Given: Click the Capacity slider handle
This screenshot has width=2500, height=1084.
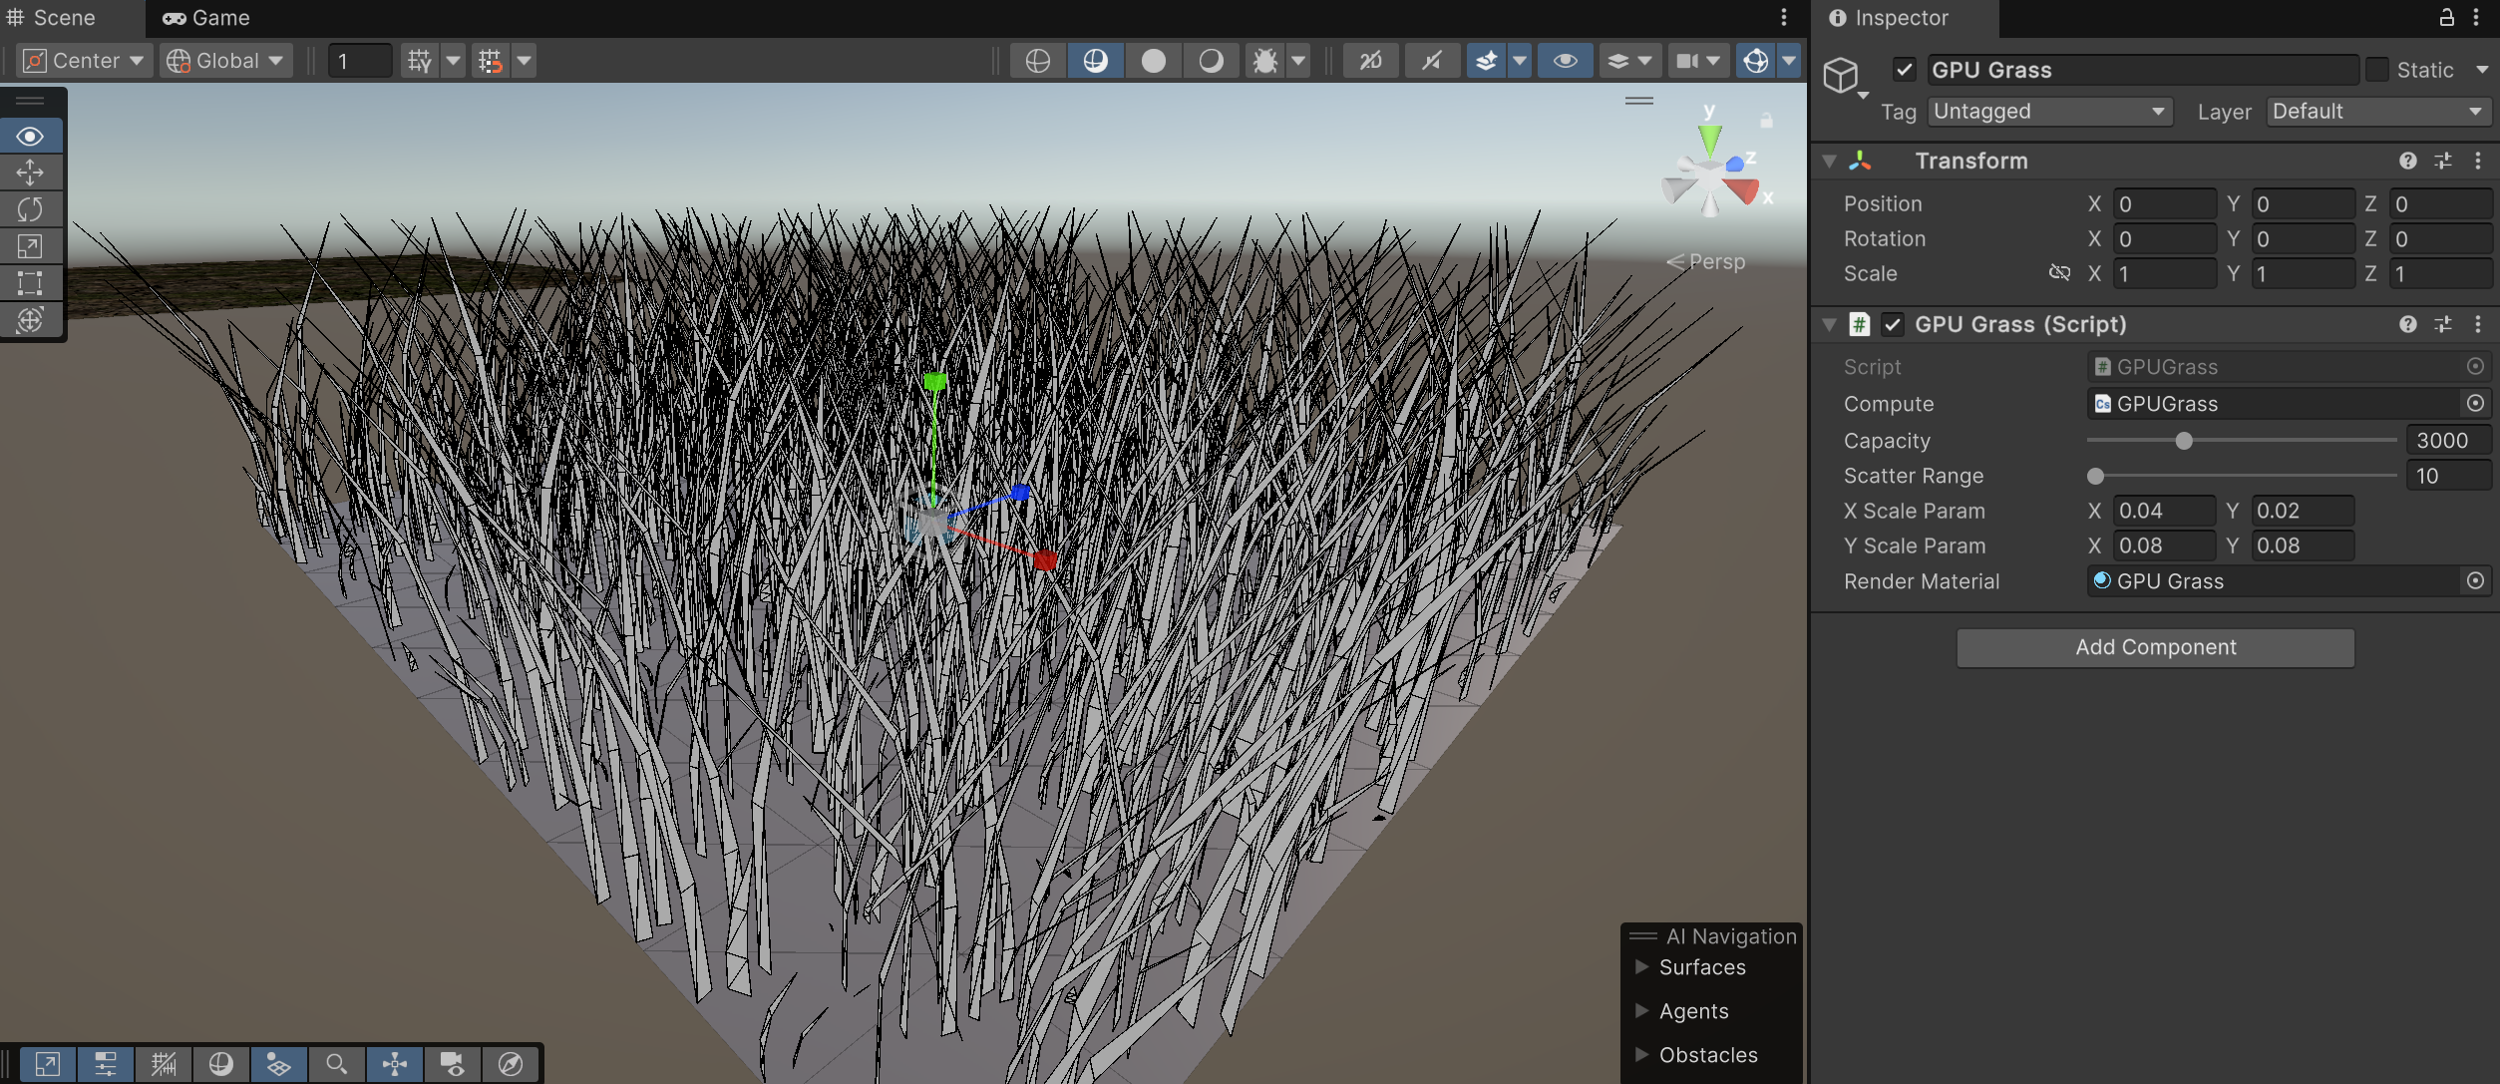Looking at the screenshot, I should pyautogui.click(x=2183, y=441).
